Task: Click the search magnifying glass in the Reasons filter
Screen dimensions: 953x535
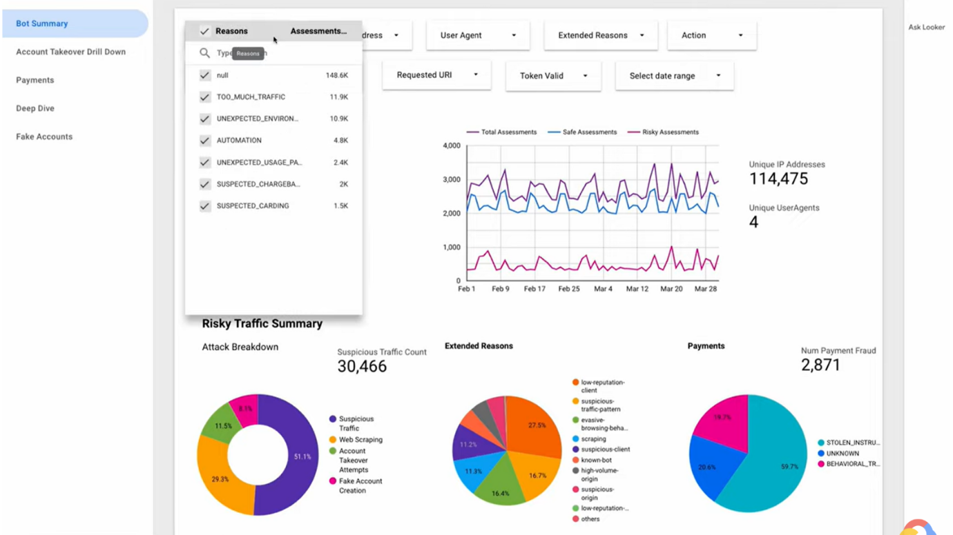Action: pyautogui.click(x=204, y=53)
